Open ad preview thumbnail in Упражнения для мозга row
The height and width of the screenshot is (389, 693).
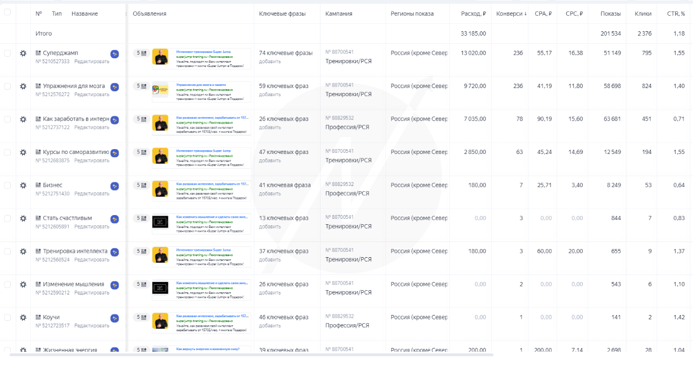pyautogui.click(x=160, y=90)
